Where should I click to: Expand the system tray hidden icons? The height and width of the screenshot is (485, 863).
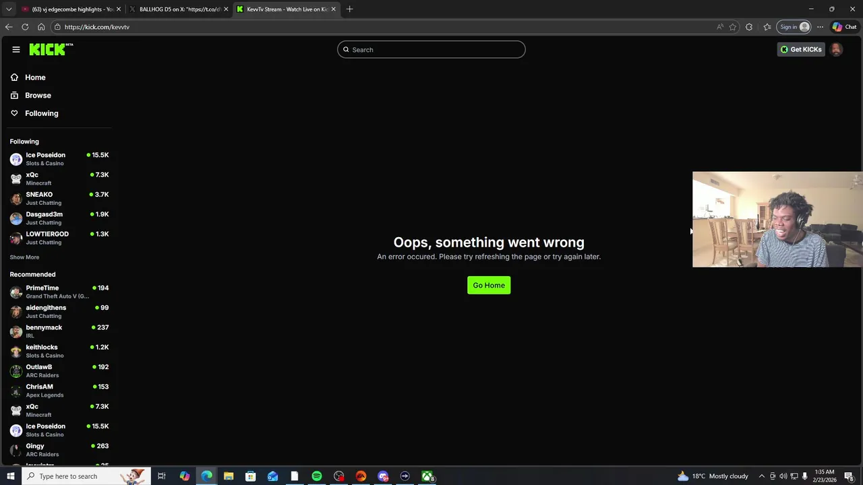pyautogui.click(x=762, y=476)
